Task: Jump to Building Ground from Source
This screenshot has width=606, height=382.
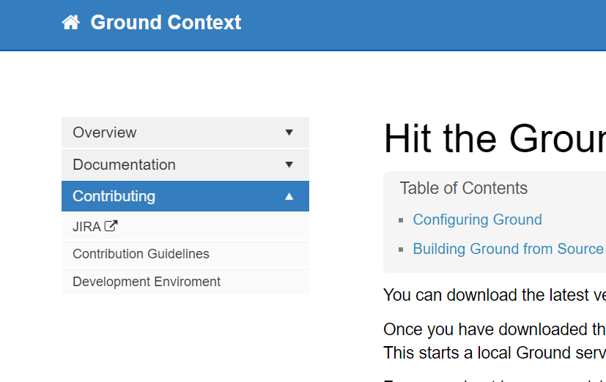Action: tap(509, 249)
